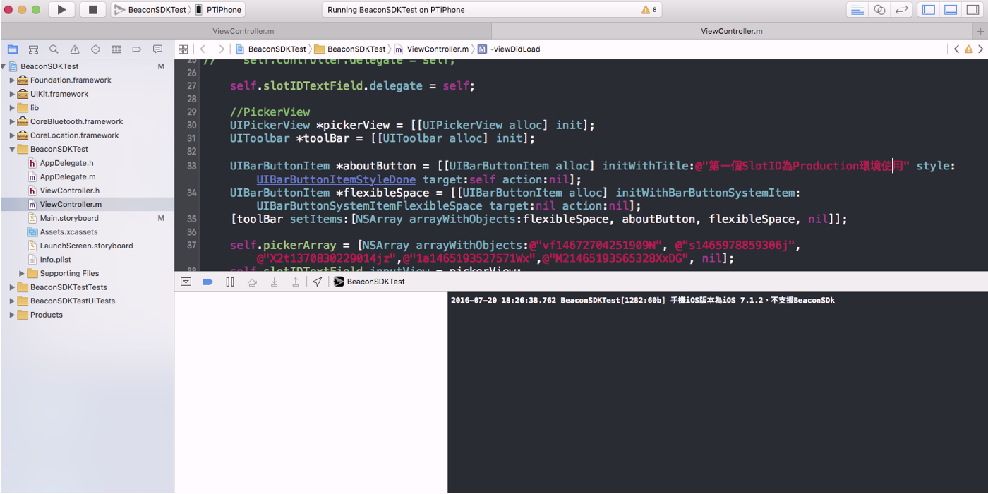Click the step into button
This screenshot has width=988, height=494.
(x=274, y=282)
